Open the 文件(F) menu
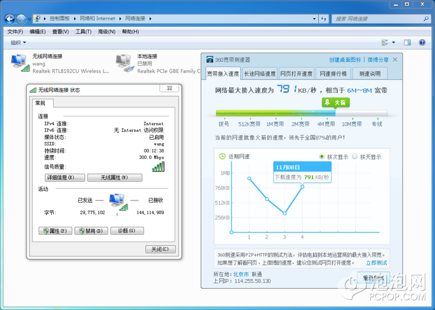This screenshot has width=435, height=310. (15, 32)
